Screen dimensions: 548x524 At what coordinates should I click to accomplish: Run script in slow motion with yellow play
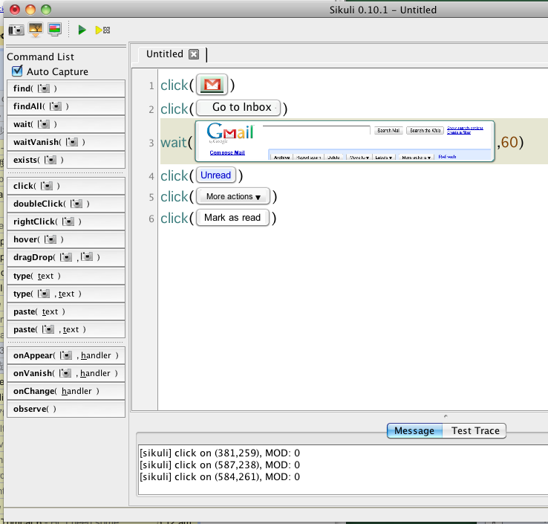tap(102, 30)
